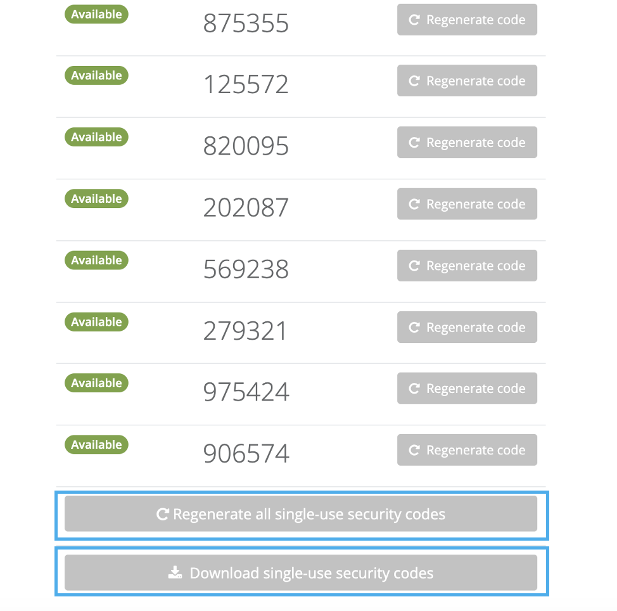Screen dimensions: 617x611
Task: Click the refresh icon beside code 820095
Action: [x=414, y=143]
